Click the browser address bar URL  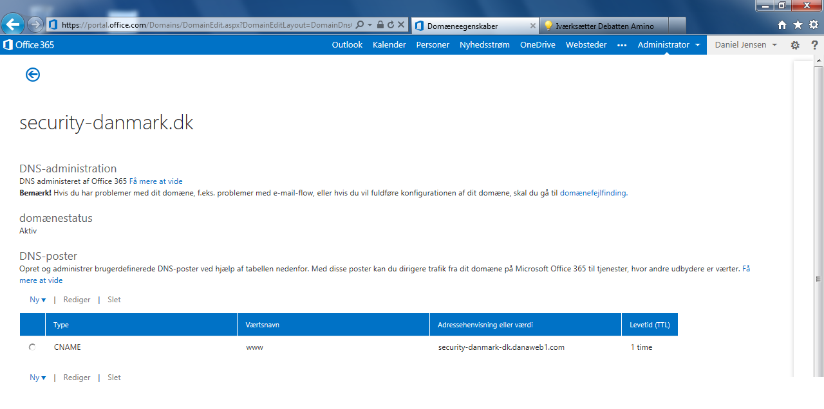(206, 25)
